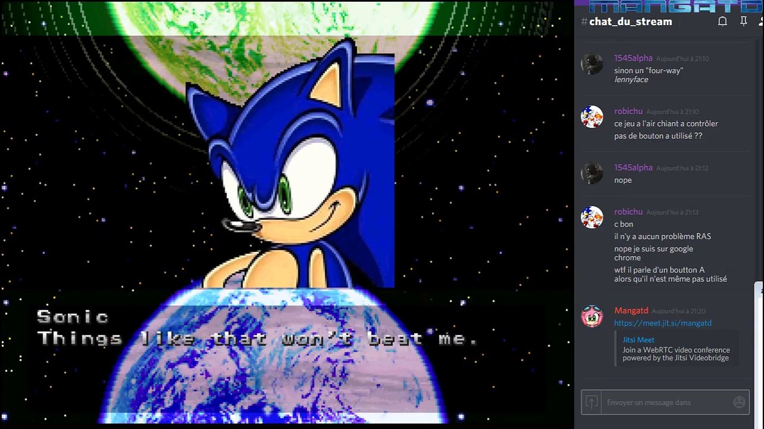This screenshot has height=429, width=764.
Task: Open the emoji picker
Action: point(739,402)
